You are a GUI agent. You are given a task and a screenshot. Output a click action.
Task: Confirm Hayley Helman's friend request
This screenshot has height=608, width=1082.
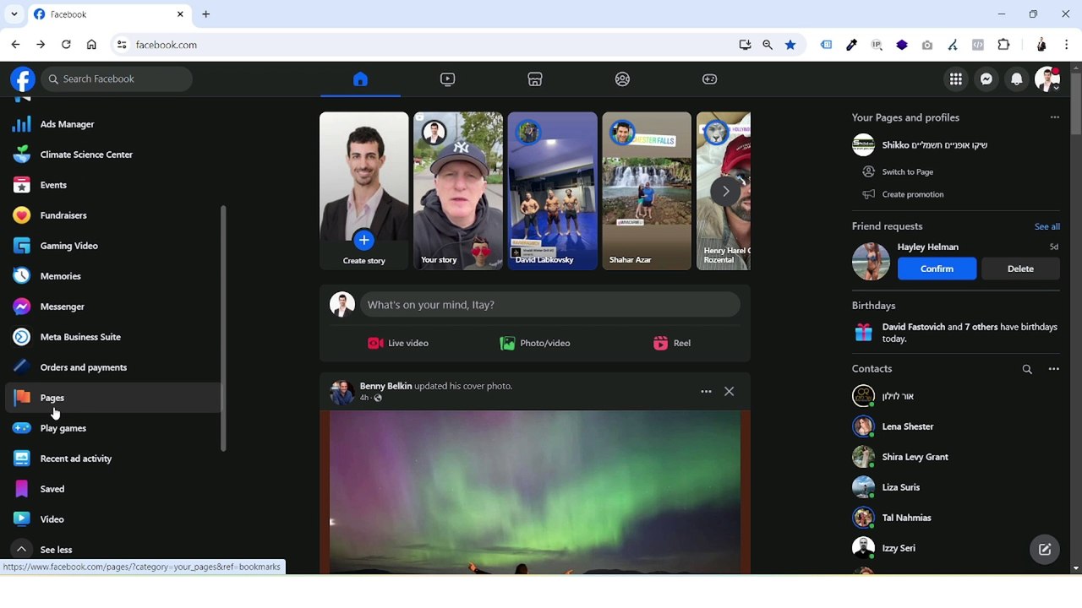937,269
